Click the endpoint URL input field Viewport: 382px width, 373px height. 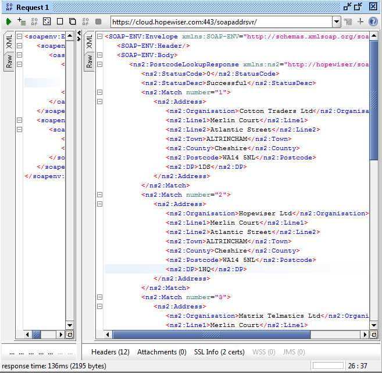click(221, 22)
